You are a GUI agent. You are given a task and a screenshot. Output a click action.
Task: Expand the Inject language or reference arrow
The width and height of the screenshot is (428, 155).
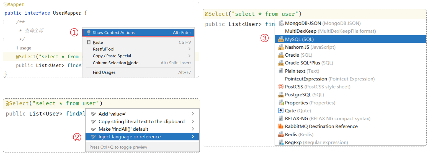pos(193,136)
